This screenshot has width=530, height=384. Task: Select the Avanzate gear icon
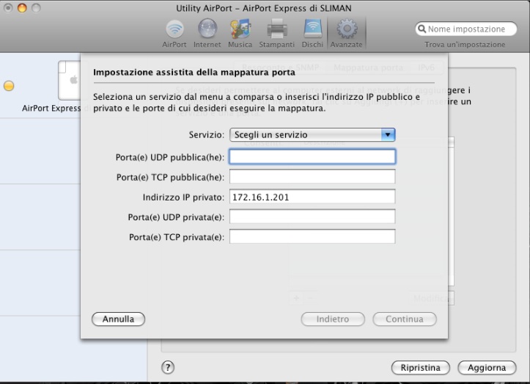(347, 34)
